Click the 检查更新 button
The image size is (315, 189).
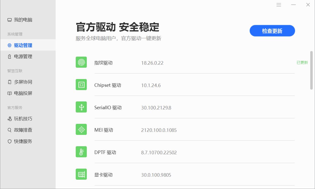coord(272,31)
